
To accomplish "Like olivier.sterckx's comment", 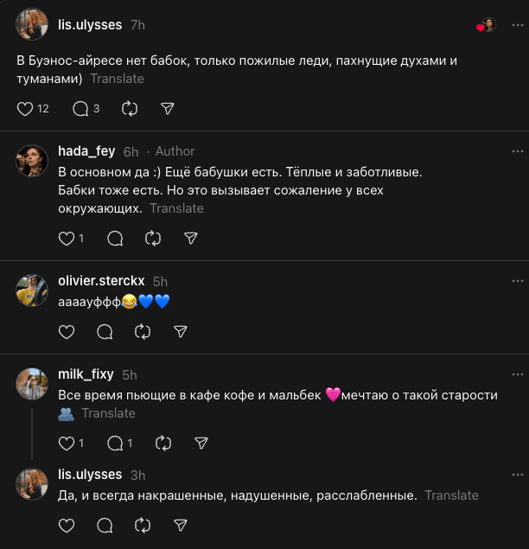I will (x=67, y=331).
